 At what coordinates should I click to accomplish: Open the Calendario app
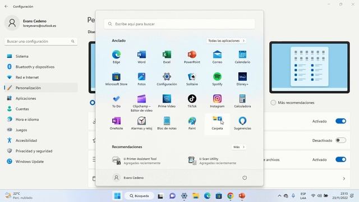click(x=242, y=57)
